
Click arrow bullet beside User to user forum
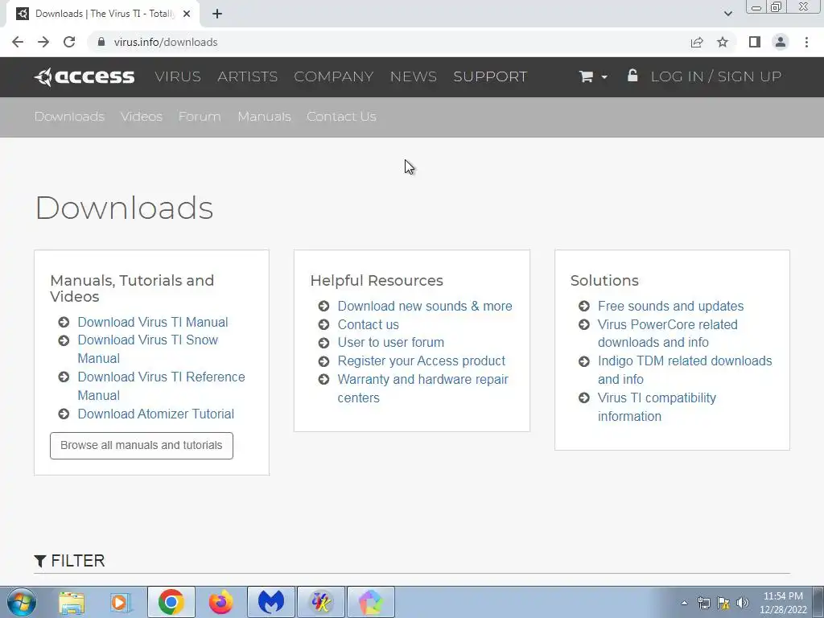(x=323, y=343)
